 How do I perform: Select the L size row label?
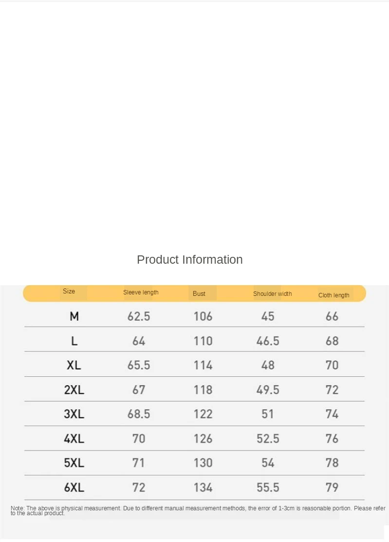(x=74, y=341)
